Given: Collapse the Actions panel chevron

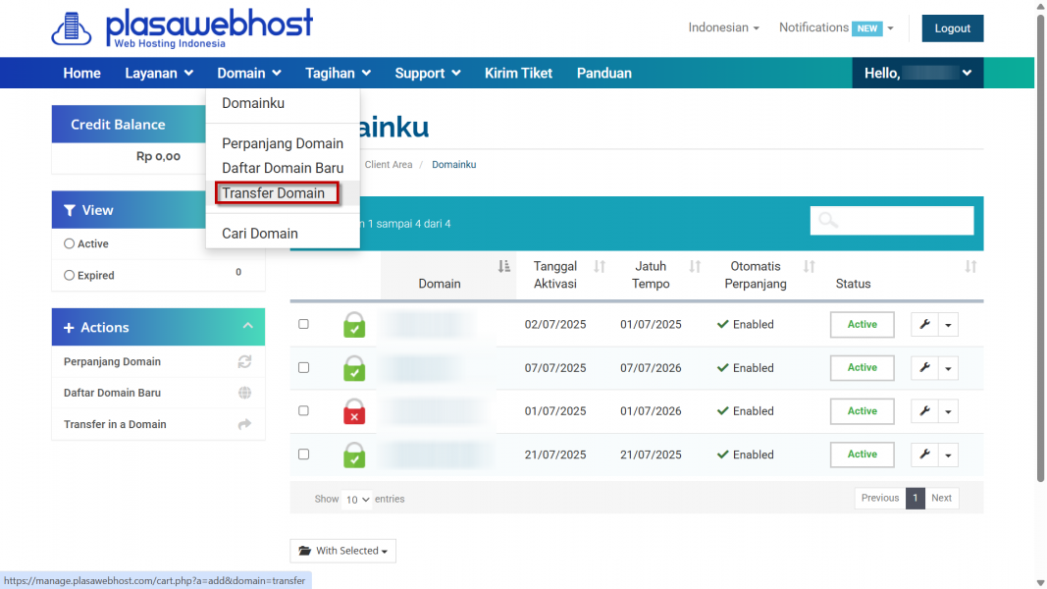Looking at the screenshot, I should coord(247,327).
